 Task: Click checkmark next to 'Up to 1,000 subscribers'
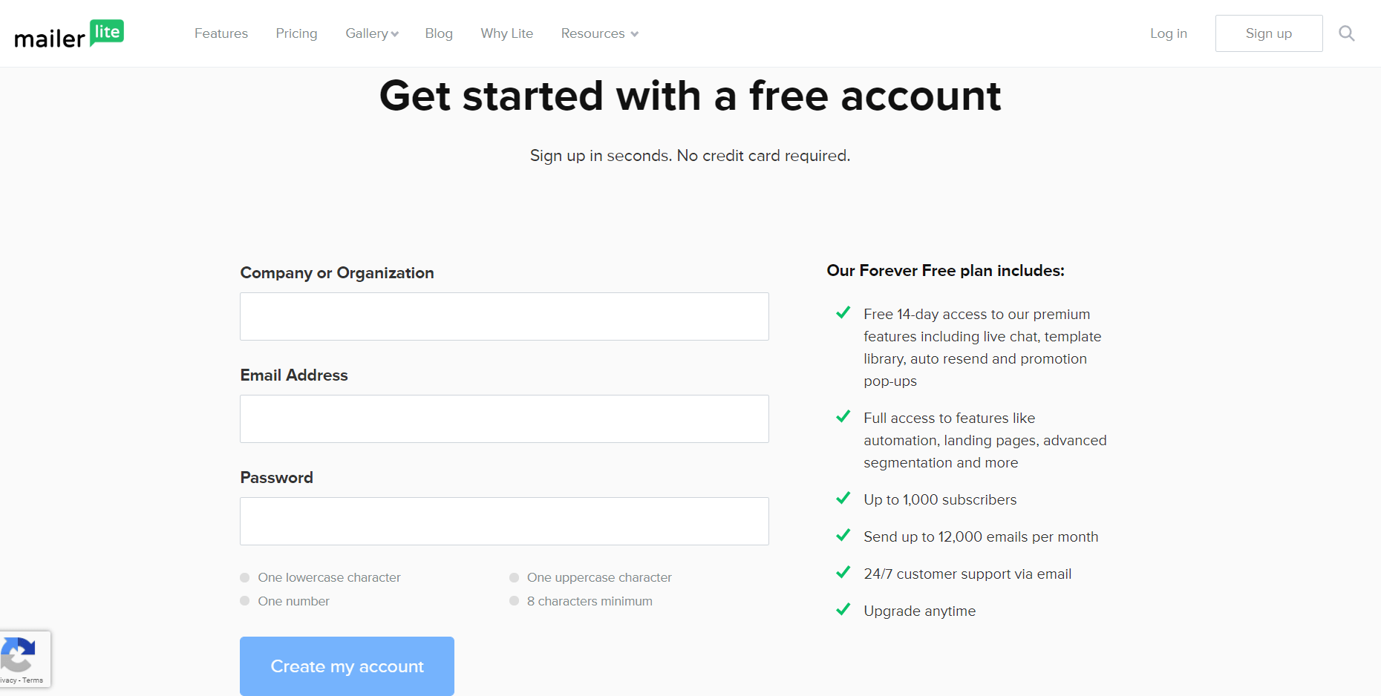(843, 498)
